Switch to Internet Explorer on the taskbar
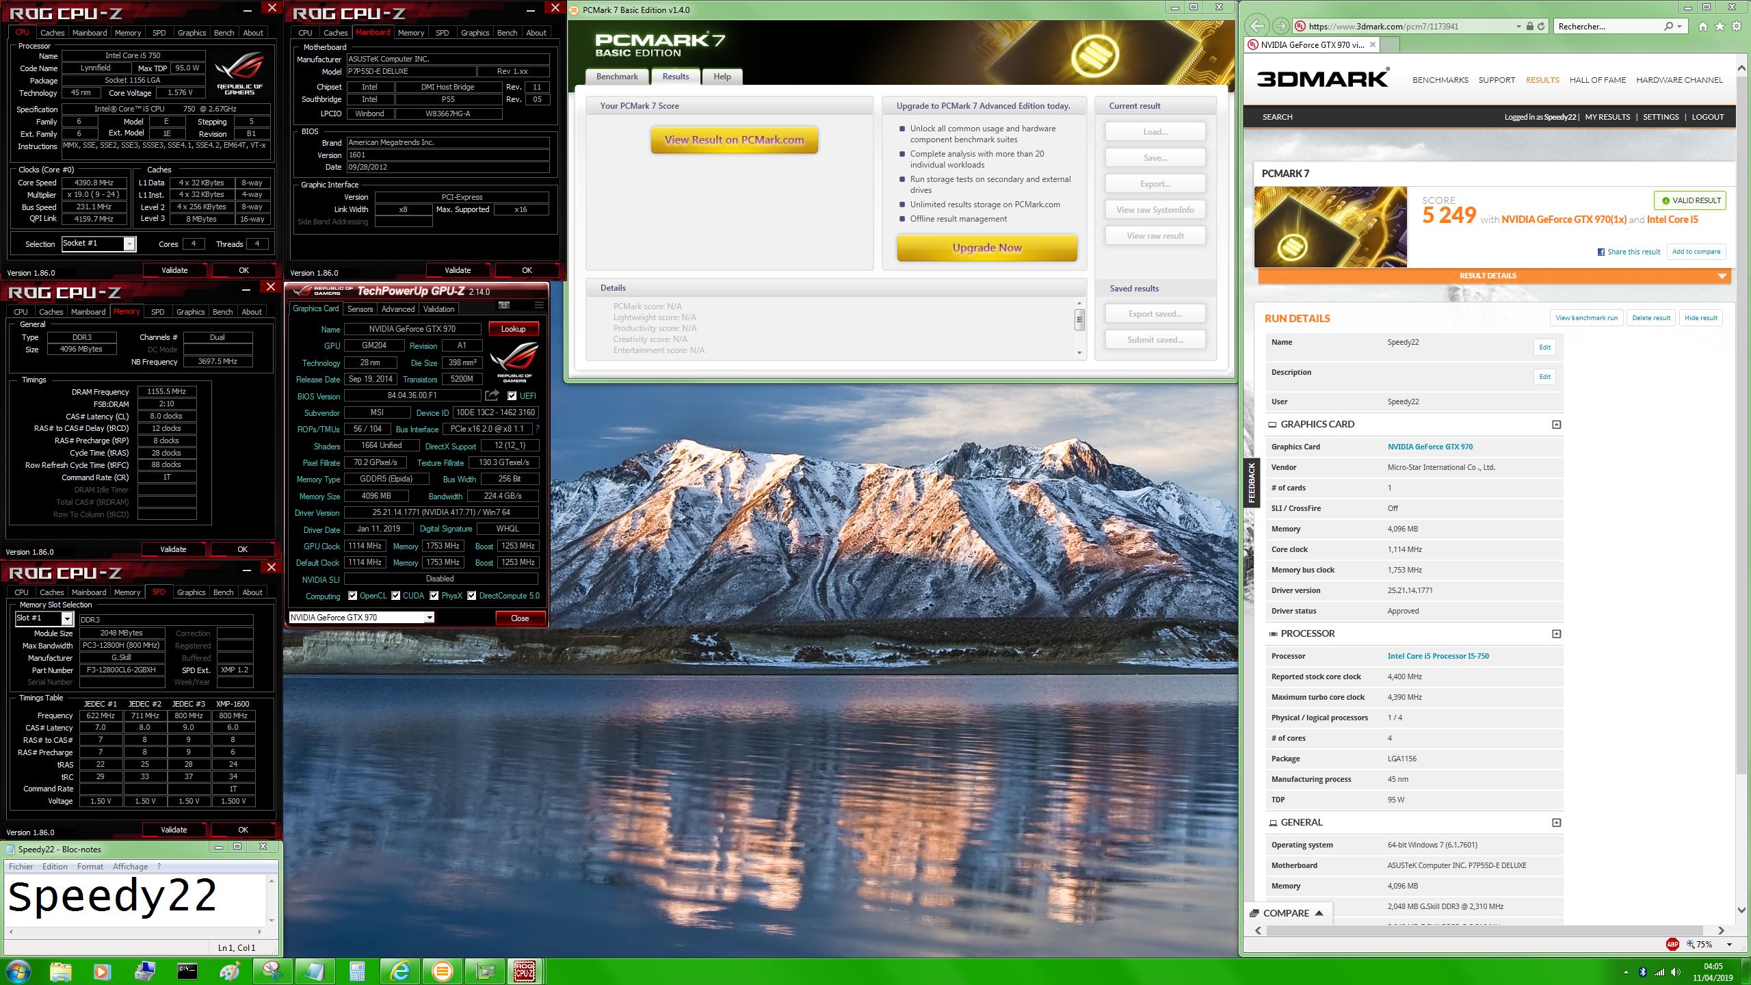This screenshot has height=985, width=1751. pyautogui.click(x=399, y=971)
